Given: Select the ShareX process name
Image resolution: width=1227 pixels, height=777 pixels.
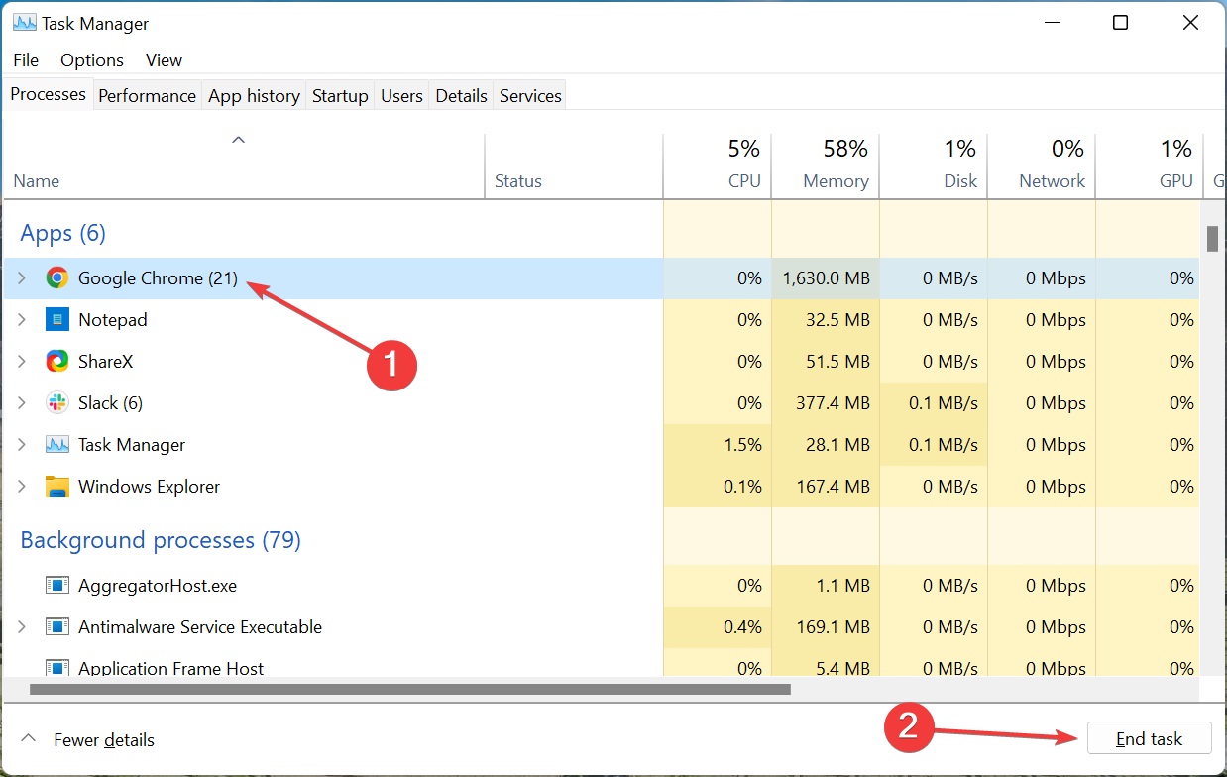Looking at the screenshot, I should point(105,362).
